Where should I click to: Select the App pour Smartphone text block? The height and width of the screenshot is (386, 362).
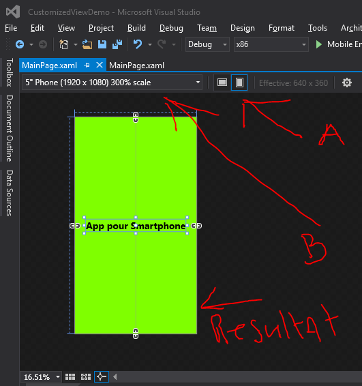coord(136,226)
